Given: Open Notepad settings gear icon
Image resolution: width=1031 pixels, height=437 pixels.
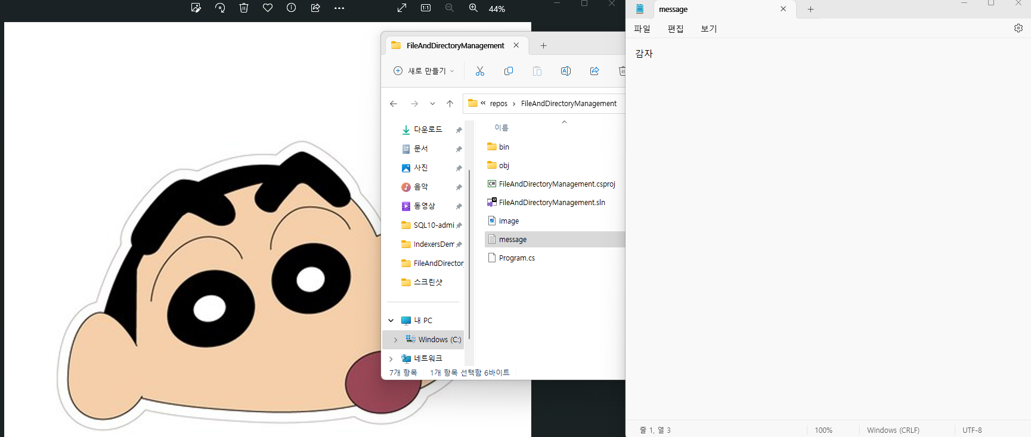Looking at the screenshot, I should coord(1018,28).
